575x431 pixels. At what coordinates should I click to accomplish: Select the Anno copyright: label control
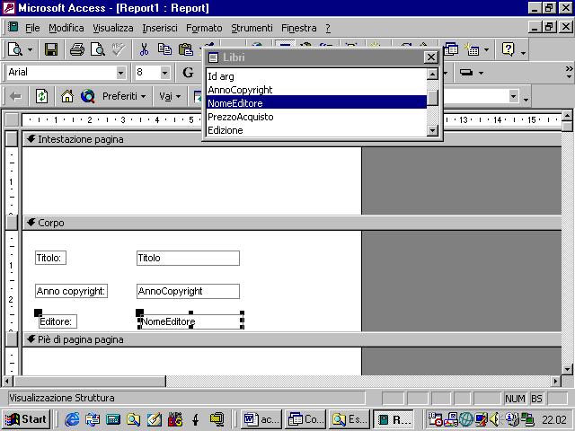tap(72, 291)
